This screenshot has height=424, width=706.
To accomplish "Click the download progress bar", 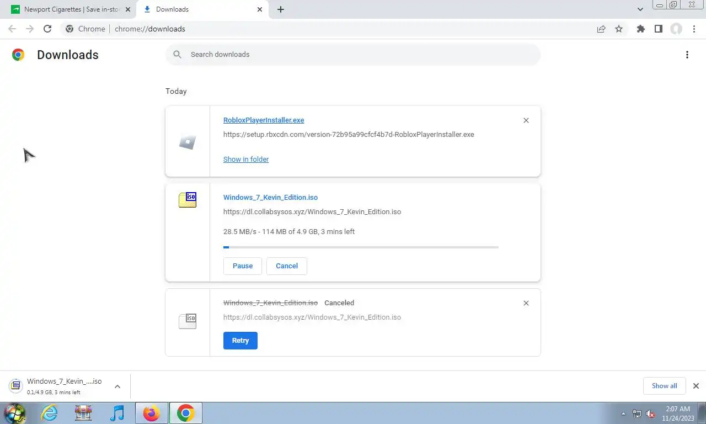I will point(361,247).
